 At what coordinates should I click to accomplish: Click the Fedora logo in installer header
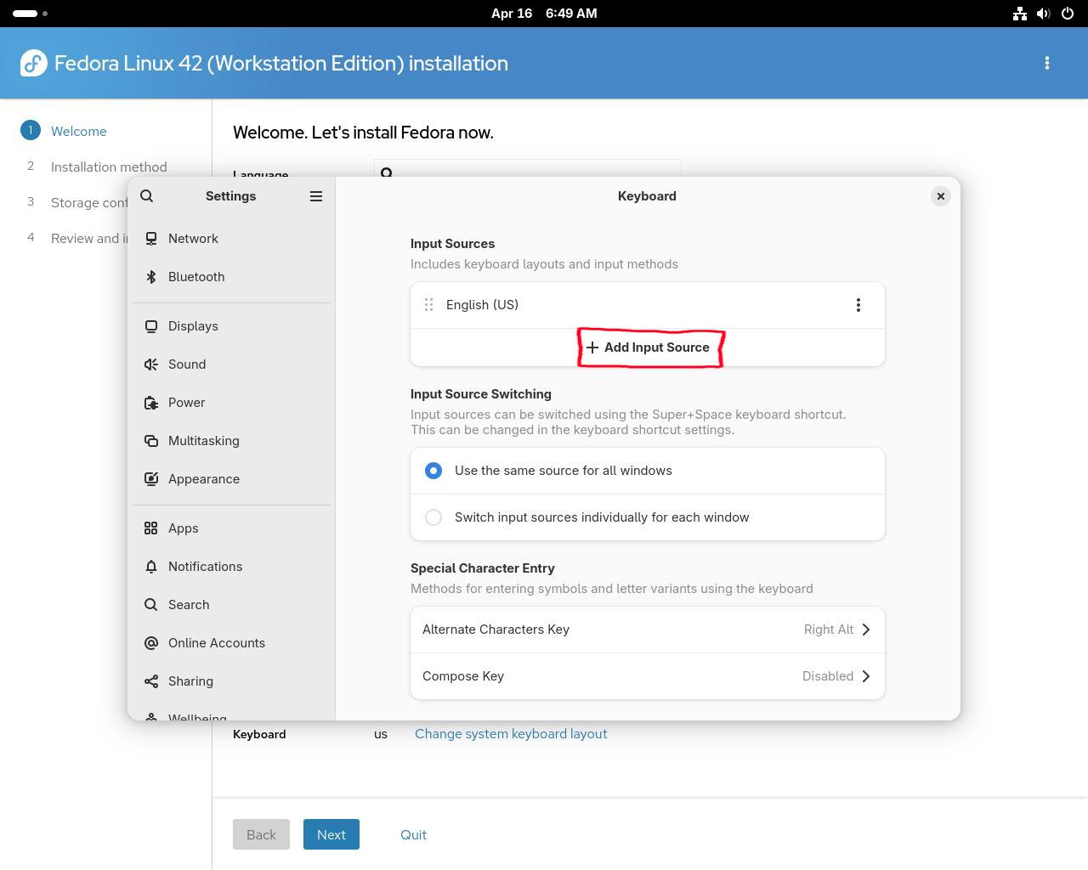pos(34,63)
